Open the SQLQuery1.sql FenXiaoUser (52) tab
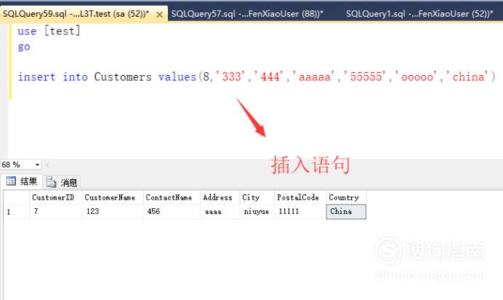Screen dimensions: 503x300 (419, 14)
